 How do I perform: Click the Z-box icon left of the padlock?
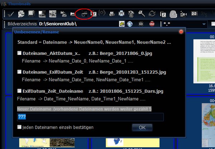pos(163,14)
